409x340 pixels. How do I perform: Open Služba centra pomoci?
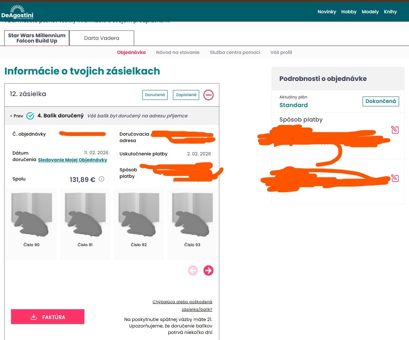[235, 52]
